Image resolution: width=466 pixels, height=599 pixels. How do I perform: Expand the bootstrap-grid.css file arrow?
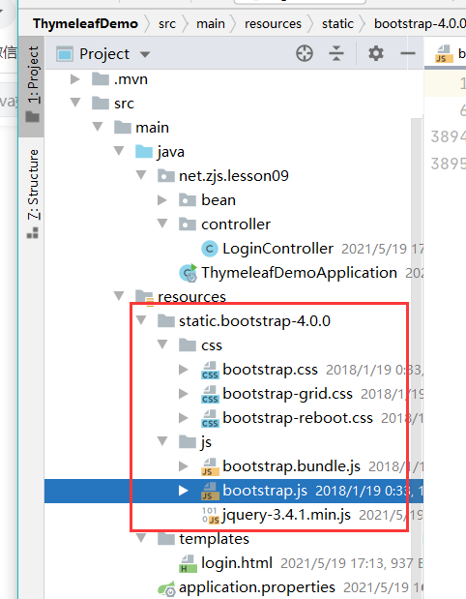[x=184, y=394]
